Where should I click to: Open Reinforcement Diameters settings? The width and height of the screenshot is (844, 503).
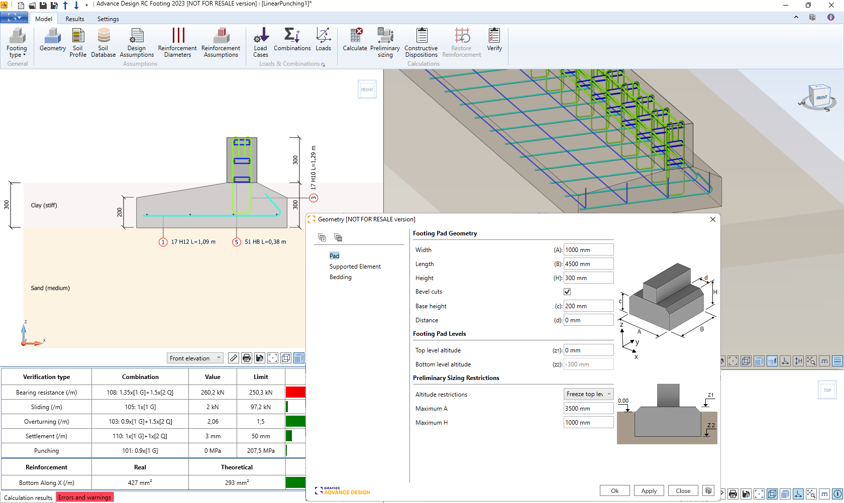(177, 43)
